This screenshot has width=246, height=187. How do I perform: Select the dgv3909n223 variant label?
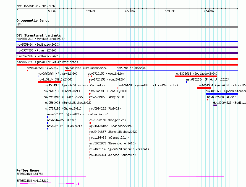229,103
